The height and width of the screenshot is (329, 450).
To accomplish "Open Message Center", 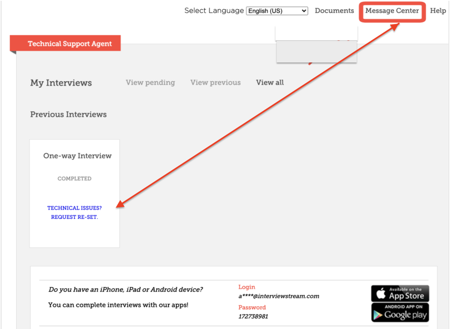I will pyautogui.click(x=392, y=11).
